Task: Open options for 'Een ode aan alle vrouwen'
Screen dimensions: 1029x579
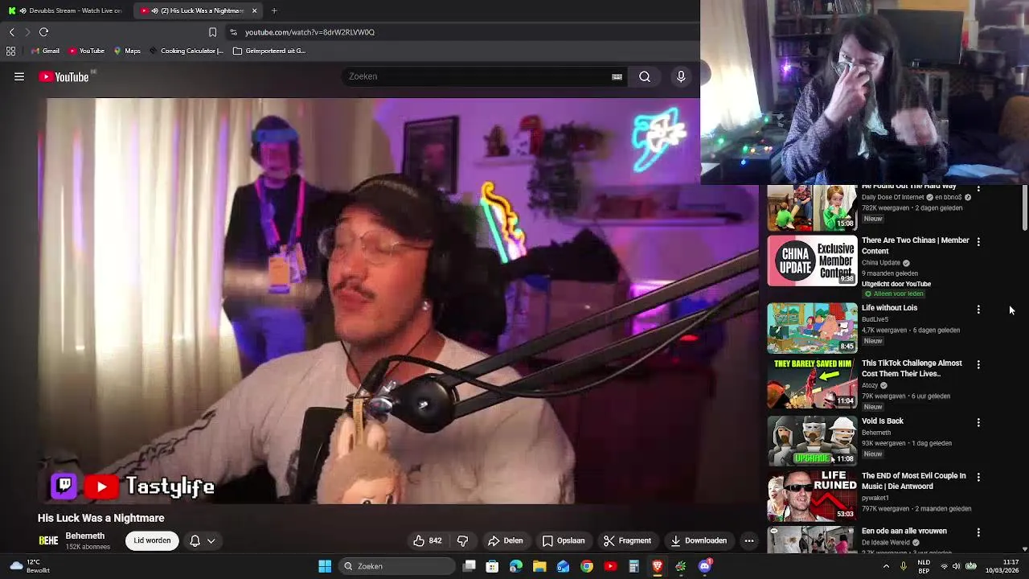Action: pos(978,533)
